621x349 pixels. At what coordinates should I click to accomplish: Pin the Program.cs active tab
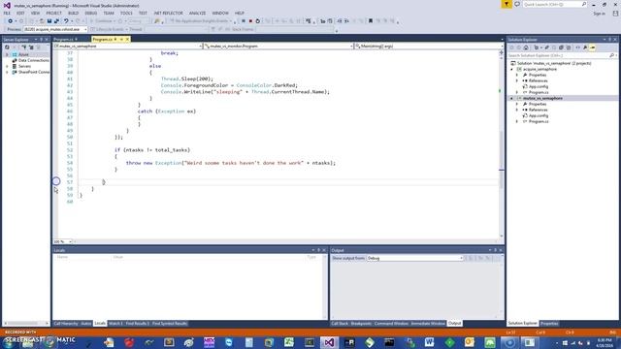pyautogui.click(x=121, y=39)
